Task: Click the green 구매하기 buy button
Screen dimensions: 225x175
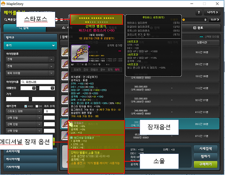Action: [206, 164]
